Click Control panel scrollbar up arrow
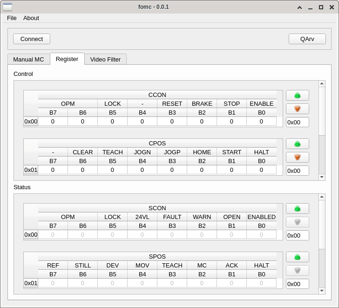 [322, 84]
